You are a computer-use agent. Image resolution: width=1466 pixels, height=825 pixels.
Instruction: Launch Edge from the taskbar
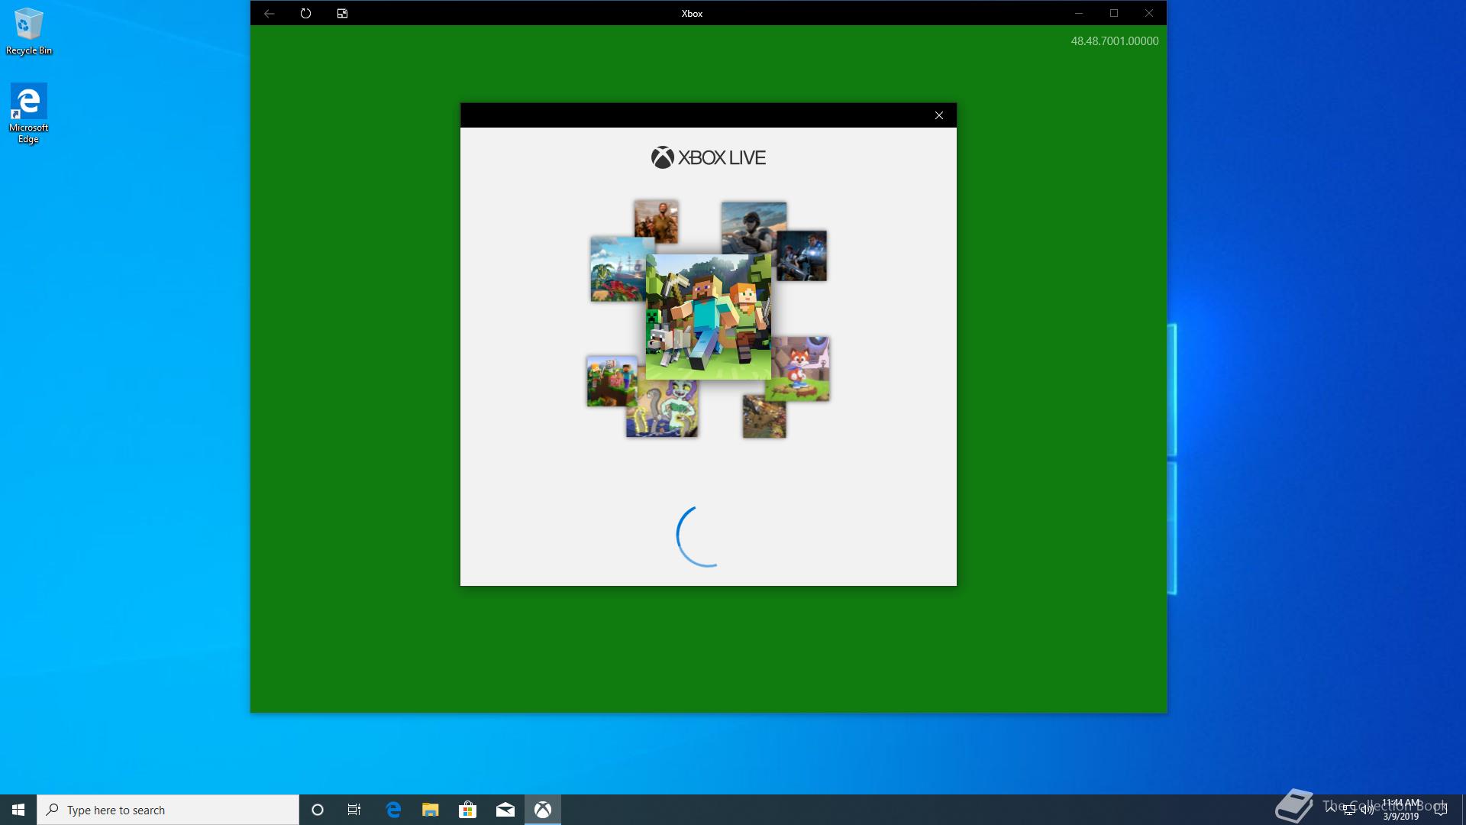[393, 810]
